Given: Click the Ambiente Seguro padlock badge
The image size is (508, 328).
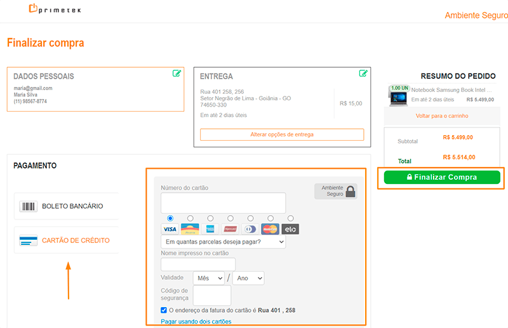Looking at the screenshot, I should [335, 191].
